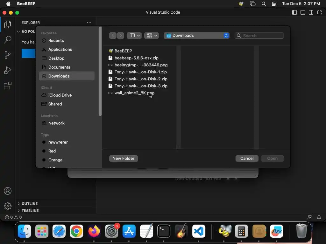This screenshot has height=244, width=326.
Task: Open notifications bell in status bar
Action: pyautogui.click(x=319, y=217)
